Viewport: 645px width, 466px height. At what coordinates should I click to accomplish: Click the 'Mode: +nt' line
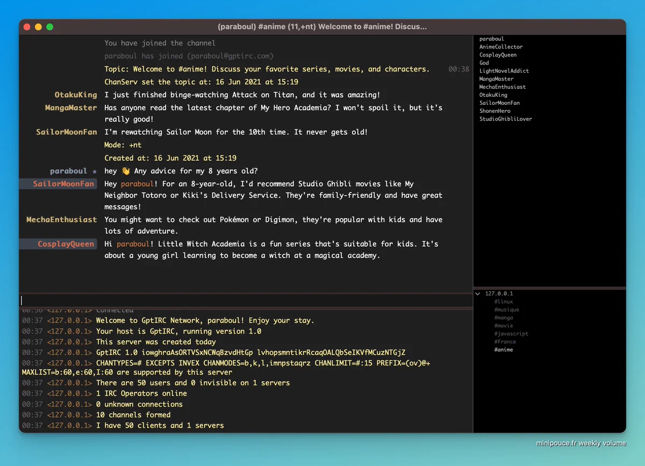coord(123,145)
